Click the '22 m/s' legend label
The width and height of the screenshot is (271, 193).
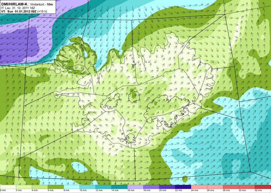[x=179, y=190]
